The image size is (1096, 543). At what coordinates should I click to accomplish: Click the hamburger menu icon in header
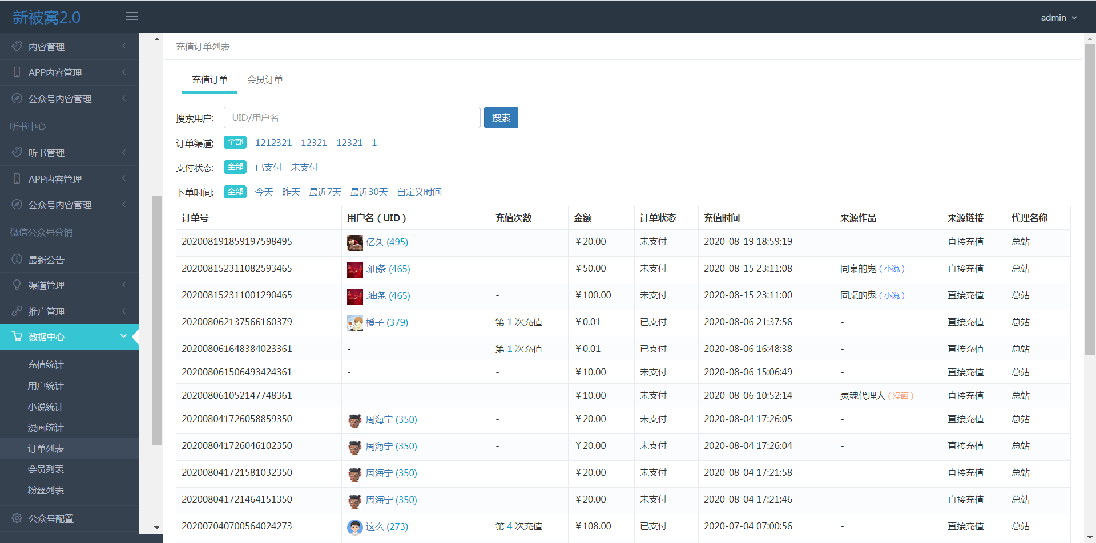pos(132,17)
